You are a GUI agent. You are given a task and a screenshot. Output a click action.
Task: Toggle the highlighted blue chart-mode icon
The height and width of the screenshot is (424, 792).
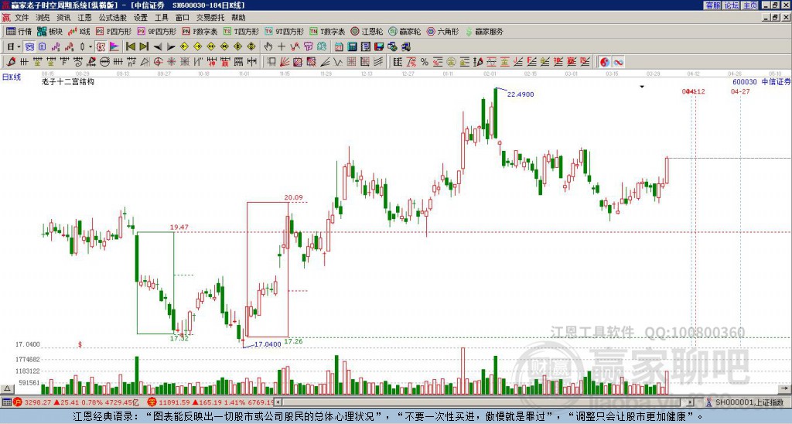point(29,46)
